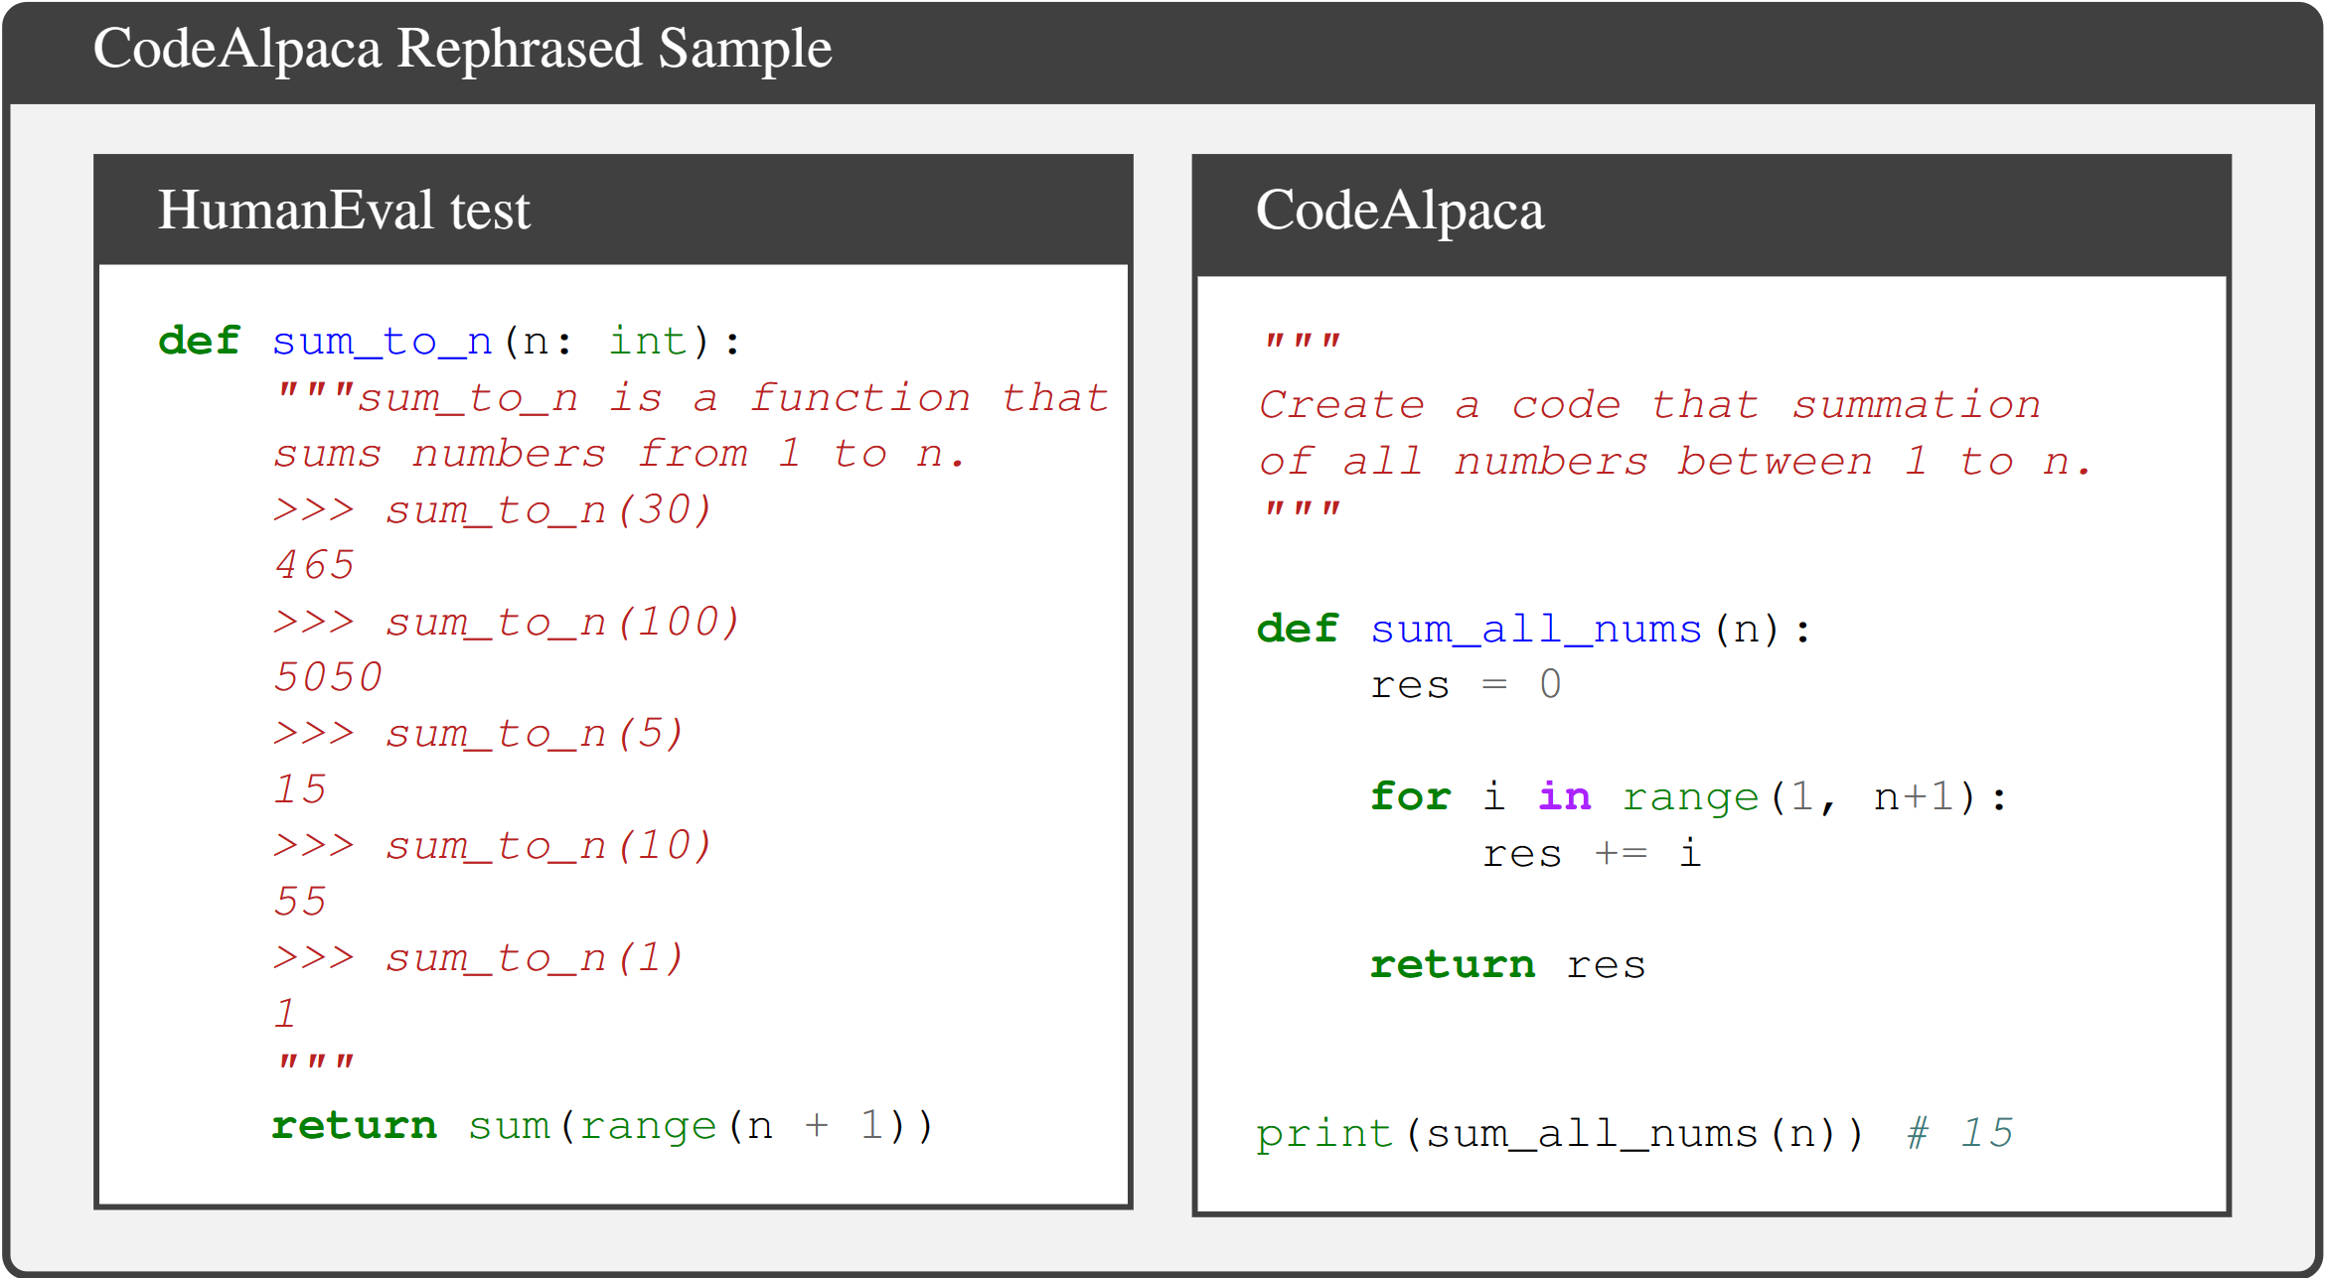This screenshot has height=1278, width=2325.
Task: Click the 'CodeAlpaca' panel header
Action: 1399,211
